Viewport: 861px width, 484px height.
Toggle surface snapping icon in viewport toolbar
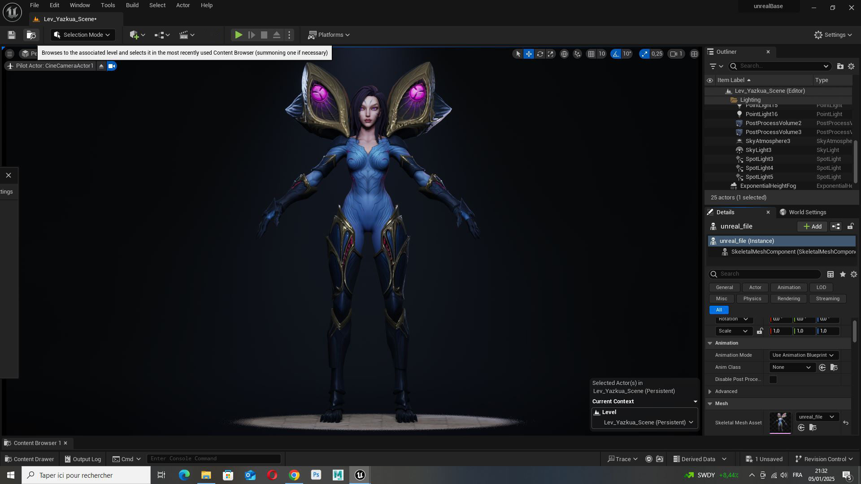577,54
